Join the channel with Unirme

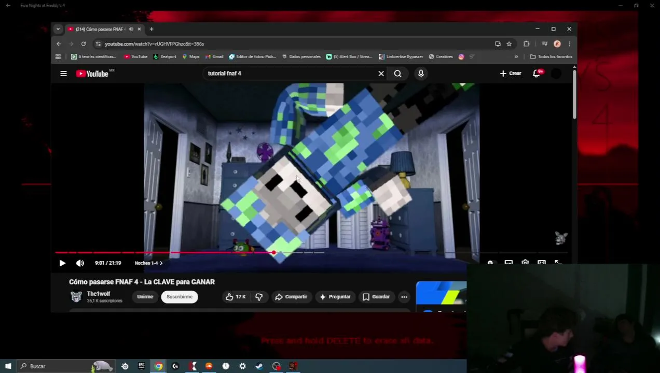point(145,297)
